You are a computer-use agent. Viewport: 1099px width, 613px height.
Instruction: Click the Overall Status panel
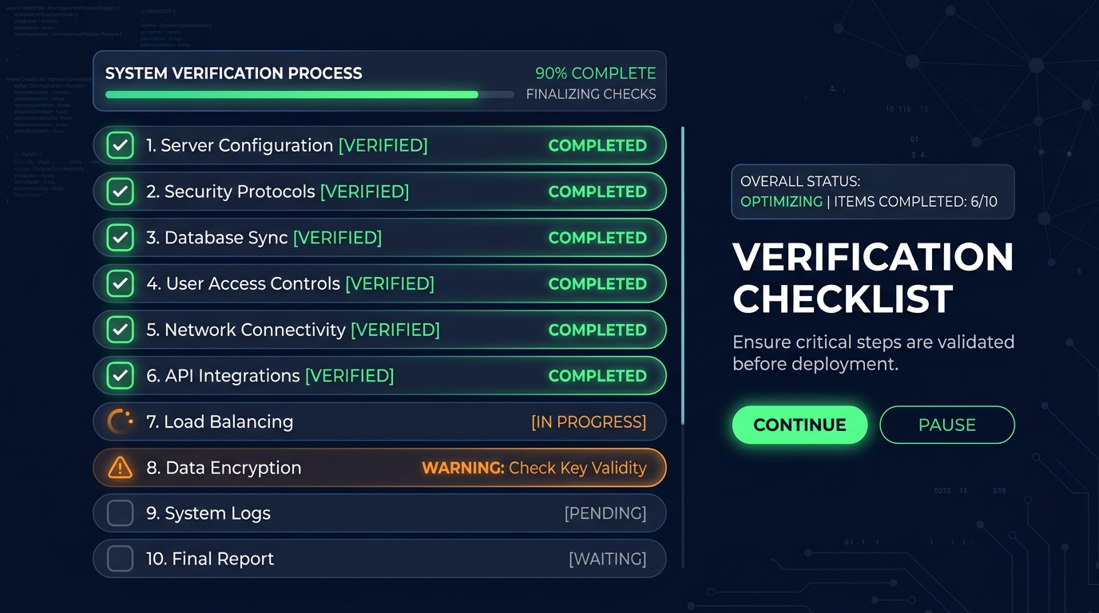tap(873, 192)
